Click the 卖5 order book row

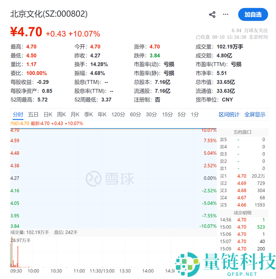[242, 139]
